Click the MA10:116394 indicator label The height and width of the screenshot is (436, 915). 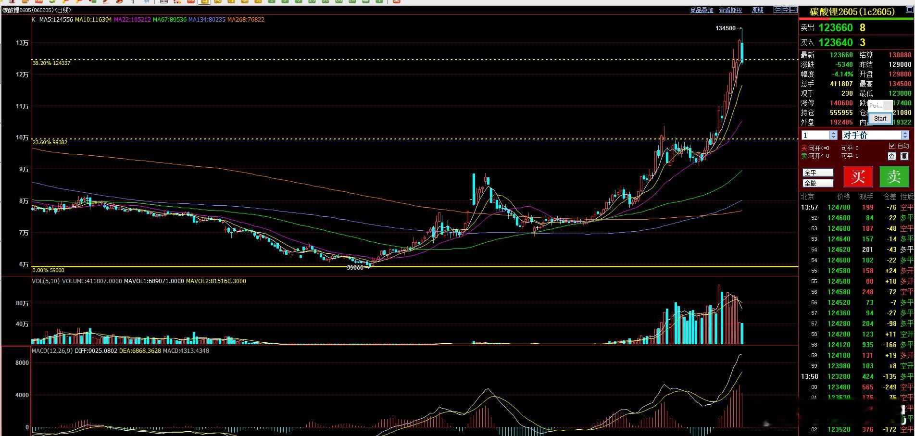[93, 20]
